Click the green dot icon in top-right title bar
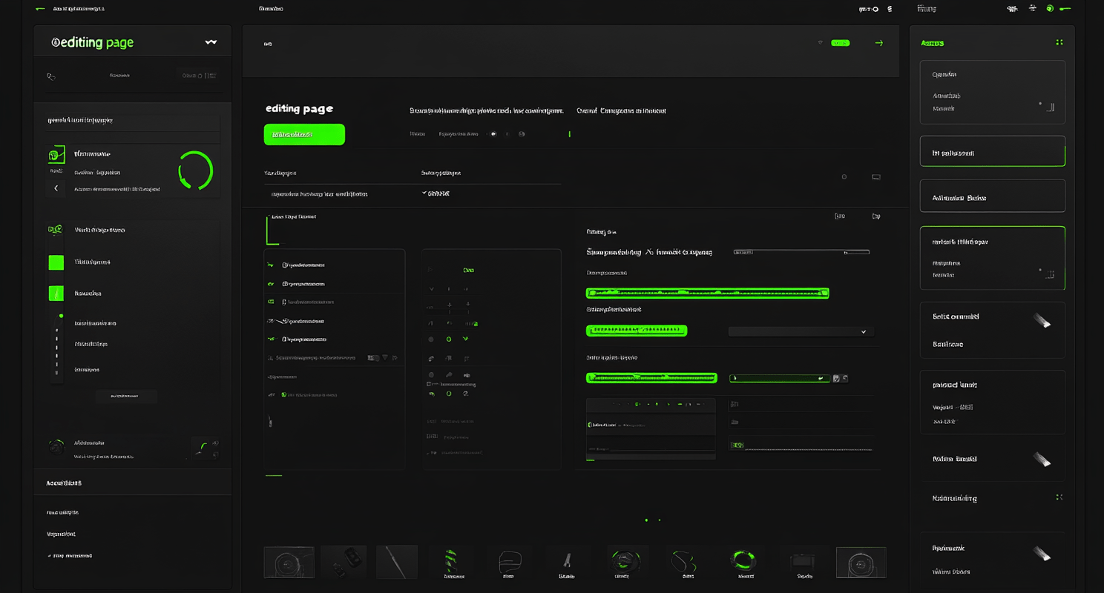Screen dimensions: 1104x593 [x=1050, y=9]
